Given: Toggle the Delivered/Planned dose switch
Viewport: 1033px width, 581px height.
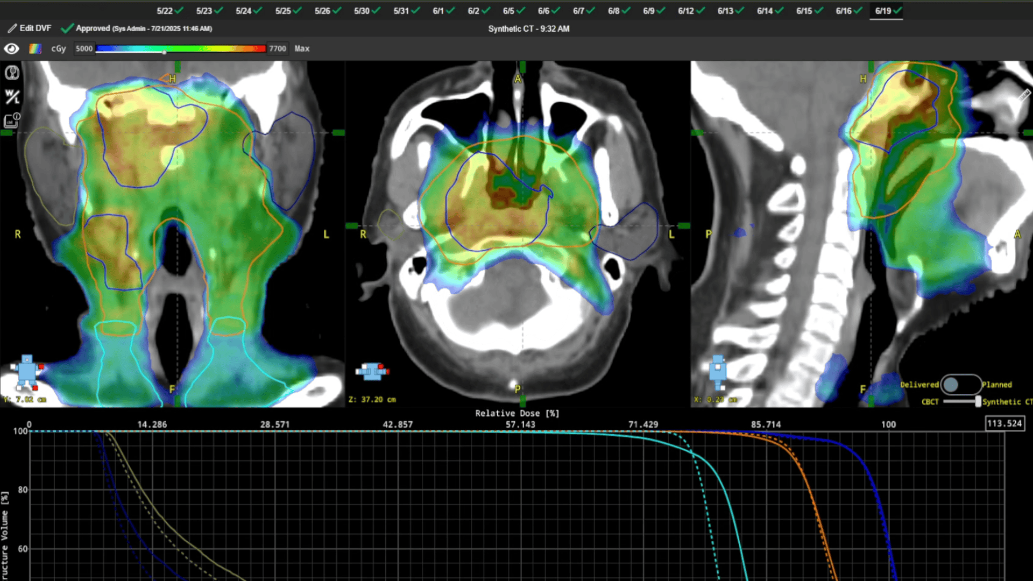Looking at the screenshot, I should tap(960, 384).
